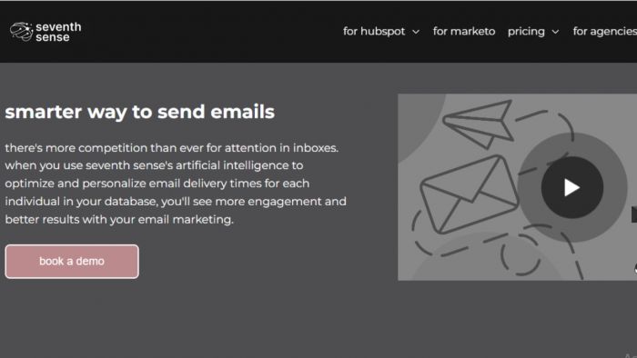Screen dimensions: 637x358
Task: Go to the 'for marketo' page
Action: coord(464,31)
